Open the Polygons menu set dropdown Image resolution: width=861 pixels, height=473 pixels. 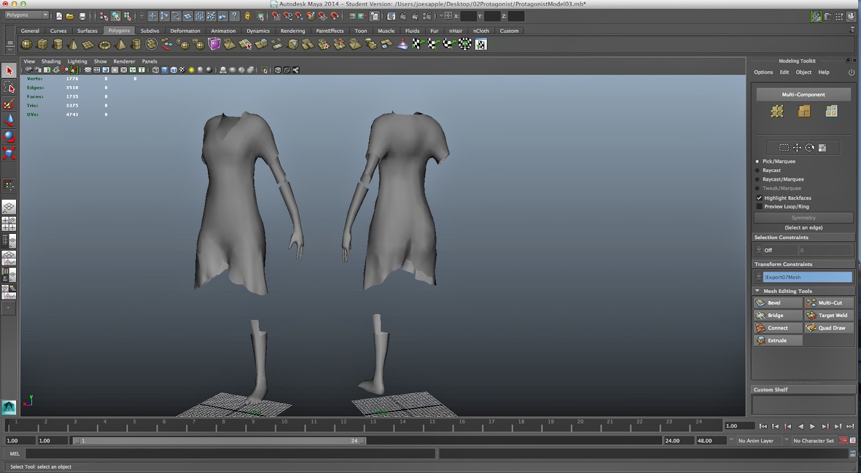[x=26, y=15]
